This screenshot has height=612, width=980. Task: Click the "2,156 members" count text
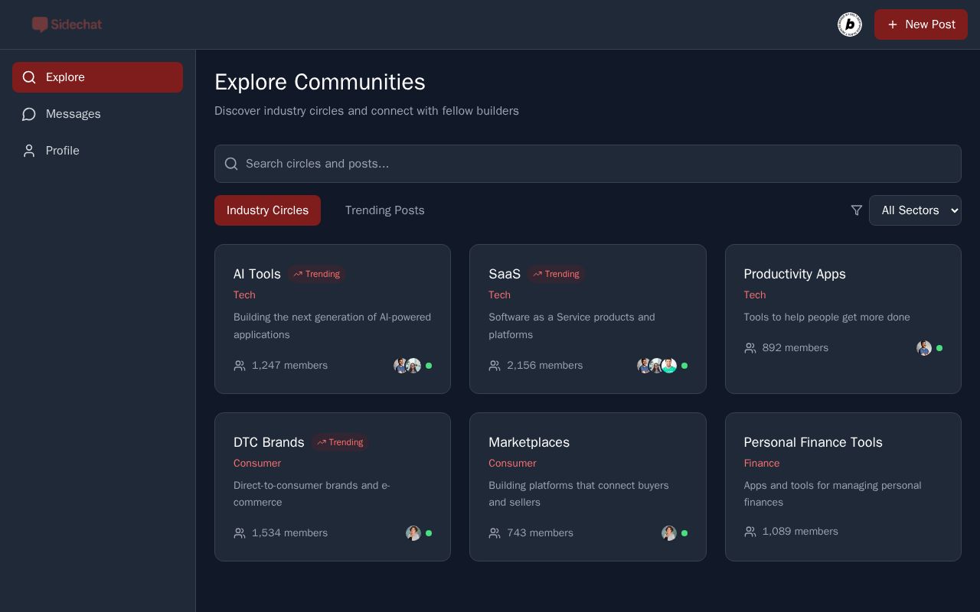pos(545,366)
